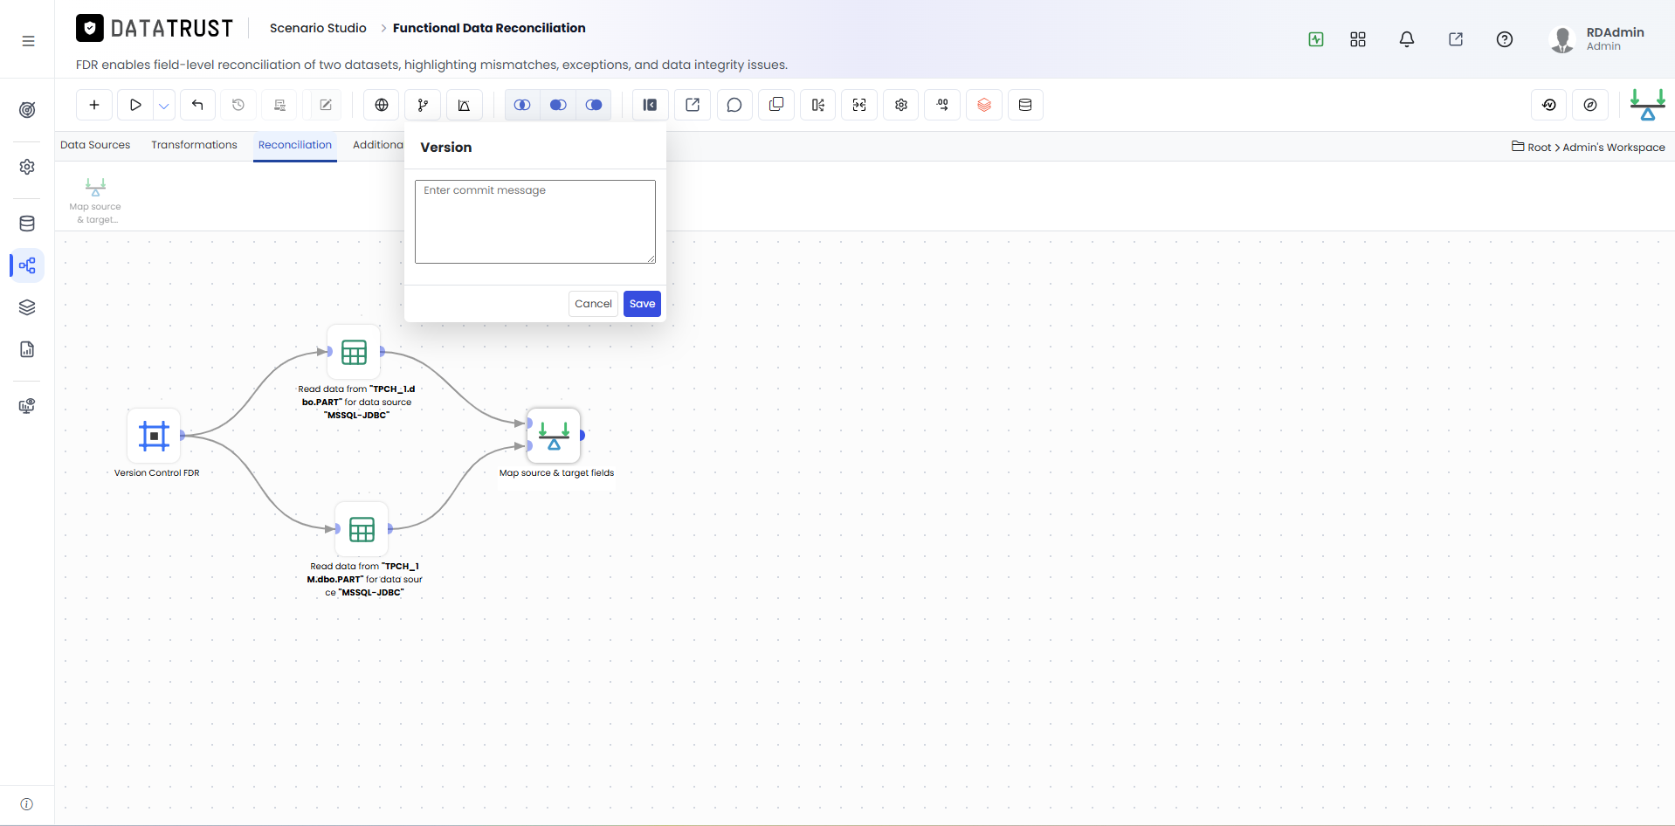Go to Scenario Studio breadcrumb

[318, 28]
